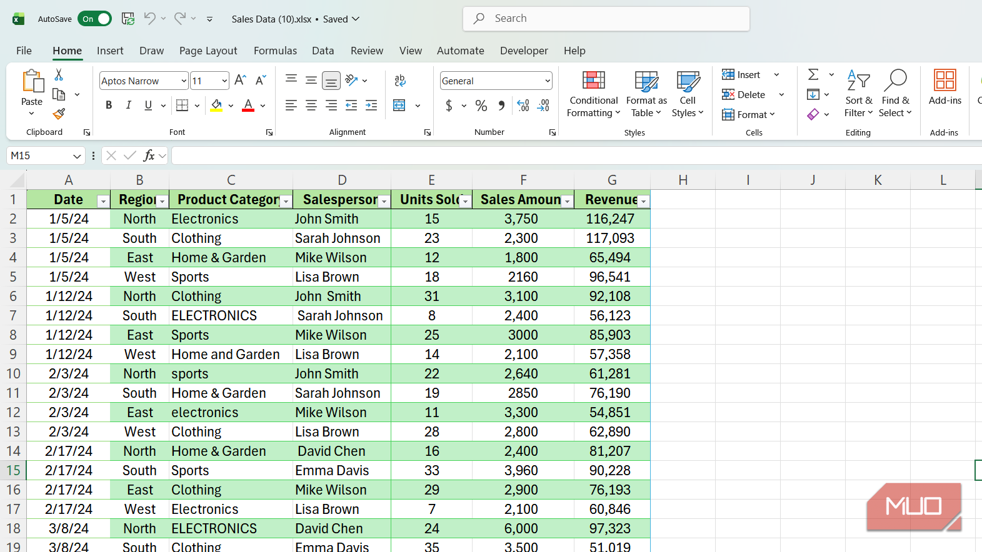The height and width of the screenshot is (552, 982).
Task: Click the Merge & Center icon
Action: tap(399, 106)
